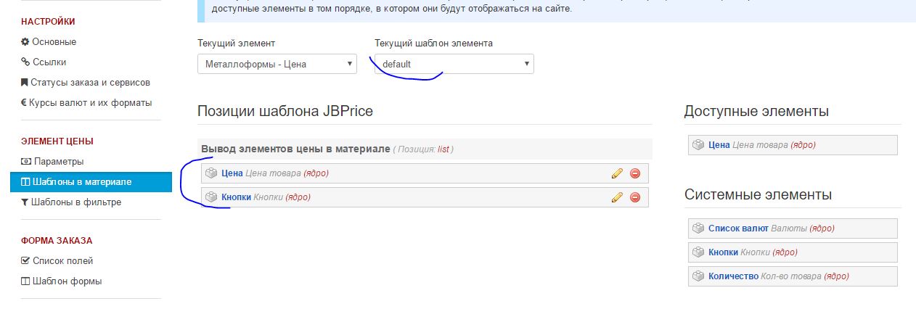
Task: Select Параметры under Элемент цены
Action: pyautogui.click(x=58, y=161)
